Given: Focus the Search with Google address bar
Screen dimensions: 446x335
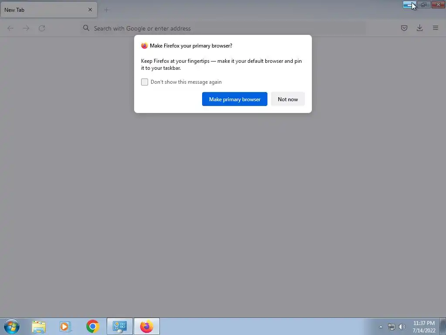Looking at the screenshot, I should coord(223,28).
